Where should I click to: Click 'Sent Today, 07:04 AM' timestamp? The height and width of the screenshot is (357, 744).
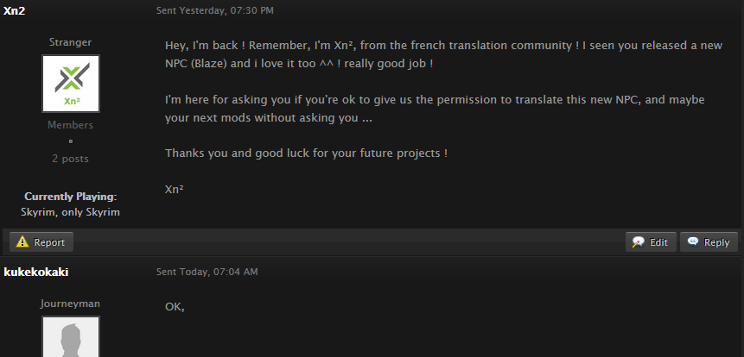pos(207,272)
